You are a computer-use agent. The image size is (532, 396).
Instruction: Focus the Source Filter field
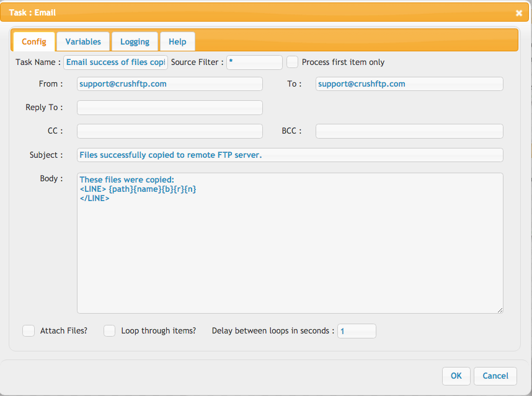point(254,62)
